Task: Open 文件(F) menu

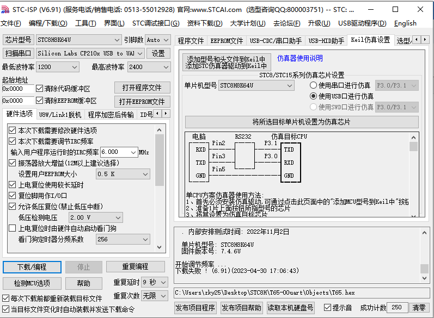Action: coord(11,23)
